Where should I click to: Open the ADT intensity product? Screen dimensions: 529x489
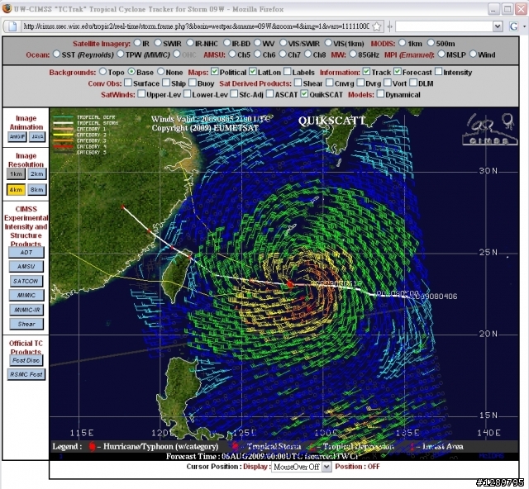click(26, 252)
